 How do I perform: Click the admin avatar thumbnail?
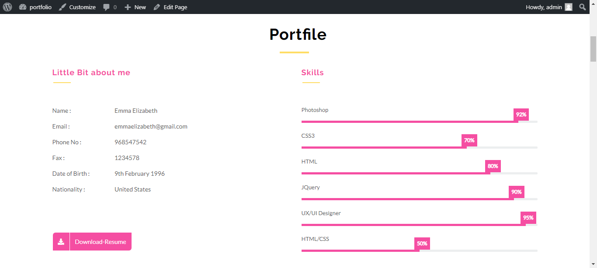[x=568, y=7]
